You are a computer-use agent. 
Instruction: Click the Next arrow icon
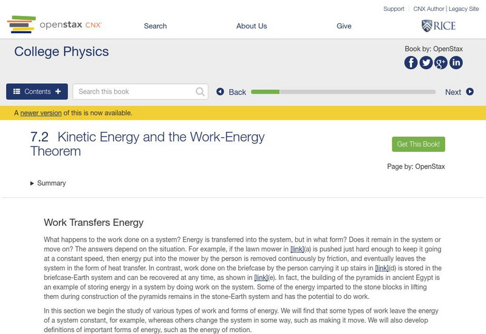[470, 92]
